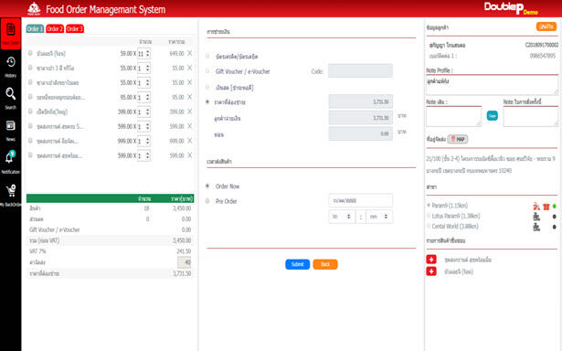The width and height of the screenshot is (562, 351).
Task: Click customer code C2018091700002
Action: pos(542,45)
